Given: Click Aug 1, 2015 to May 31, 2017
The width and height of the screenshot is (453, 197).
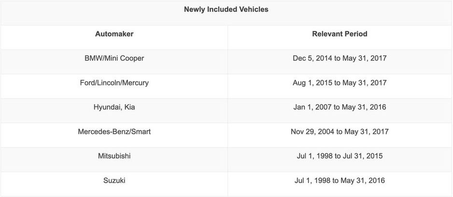Looking at the screenshot, I should (340, 83).
